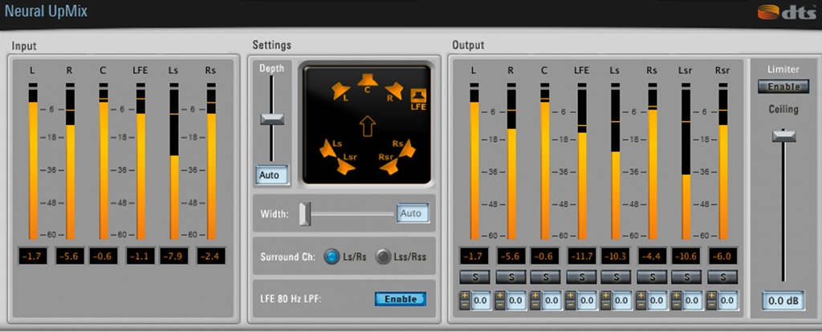Viewport: 822px width, 332px height.
Task: Click input Rs peak readout -2.4
Action: point(211,256)
